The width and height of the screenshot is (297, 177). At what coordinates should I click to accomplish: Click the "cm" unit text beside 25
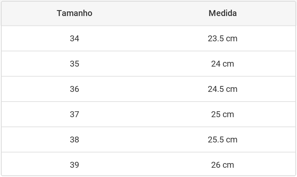[228, 115]
